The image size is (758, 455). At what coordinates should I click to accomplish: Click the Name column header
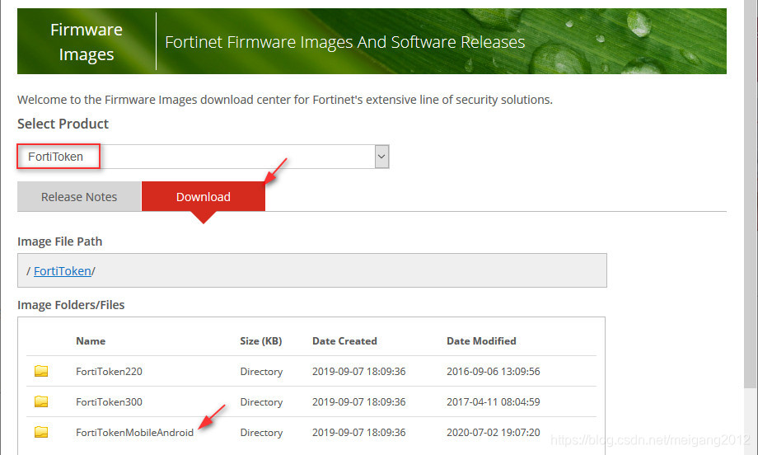tap(91, 341)
